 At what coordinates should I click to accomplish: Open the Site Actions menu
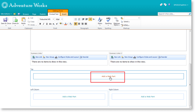[x=6, y=14]
